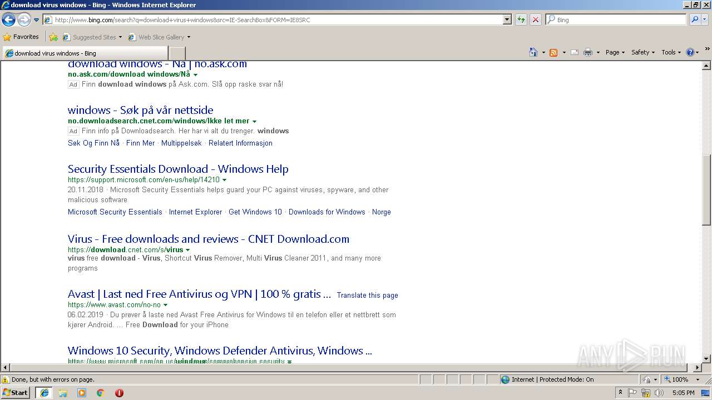Show more command bar items chevron

coord(708,49)
